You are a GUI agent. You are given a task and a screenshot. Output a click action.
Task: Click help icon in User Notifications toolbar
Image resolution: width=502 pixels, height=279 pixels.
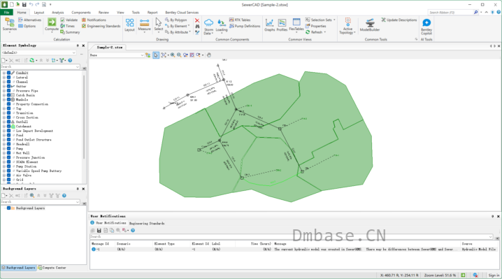(x=133, y=230)
